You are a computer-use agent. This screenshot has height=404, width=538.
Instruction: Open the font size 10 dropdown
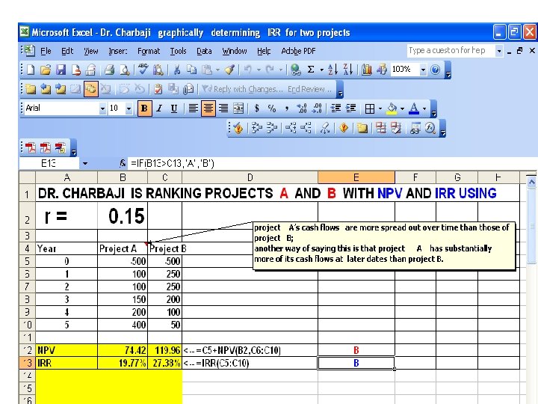click(129, 108)
